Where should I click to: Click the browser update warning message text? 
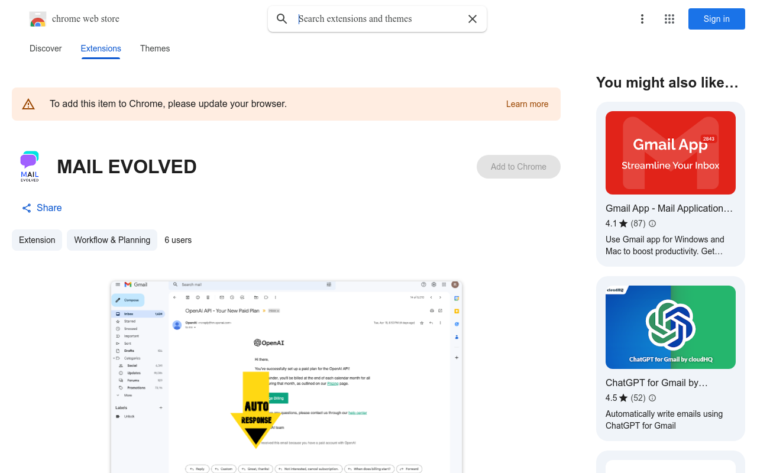coord(168,104)
